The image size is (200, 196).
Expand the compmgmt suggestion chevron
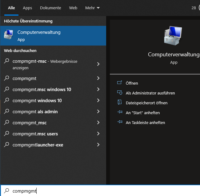pyautogui.click(x=98, y=78)
